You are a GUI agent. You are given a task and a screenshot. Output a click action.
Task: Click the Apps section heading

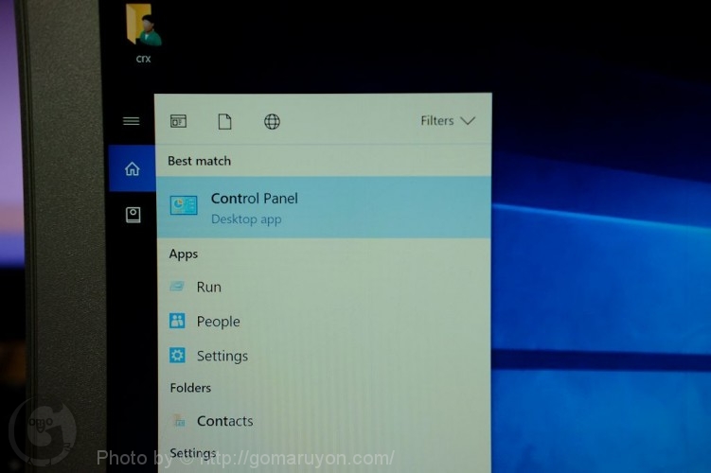(x=183, y=254)
